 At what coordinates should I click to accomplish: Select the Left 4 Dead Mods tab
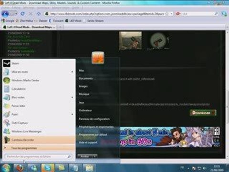click(30, 27)
